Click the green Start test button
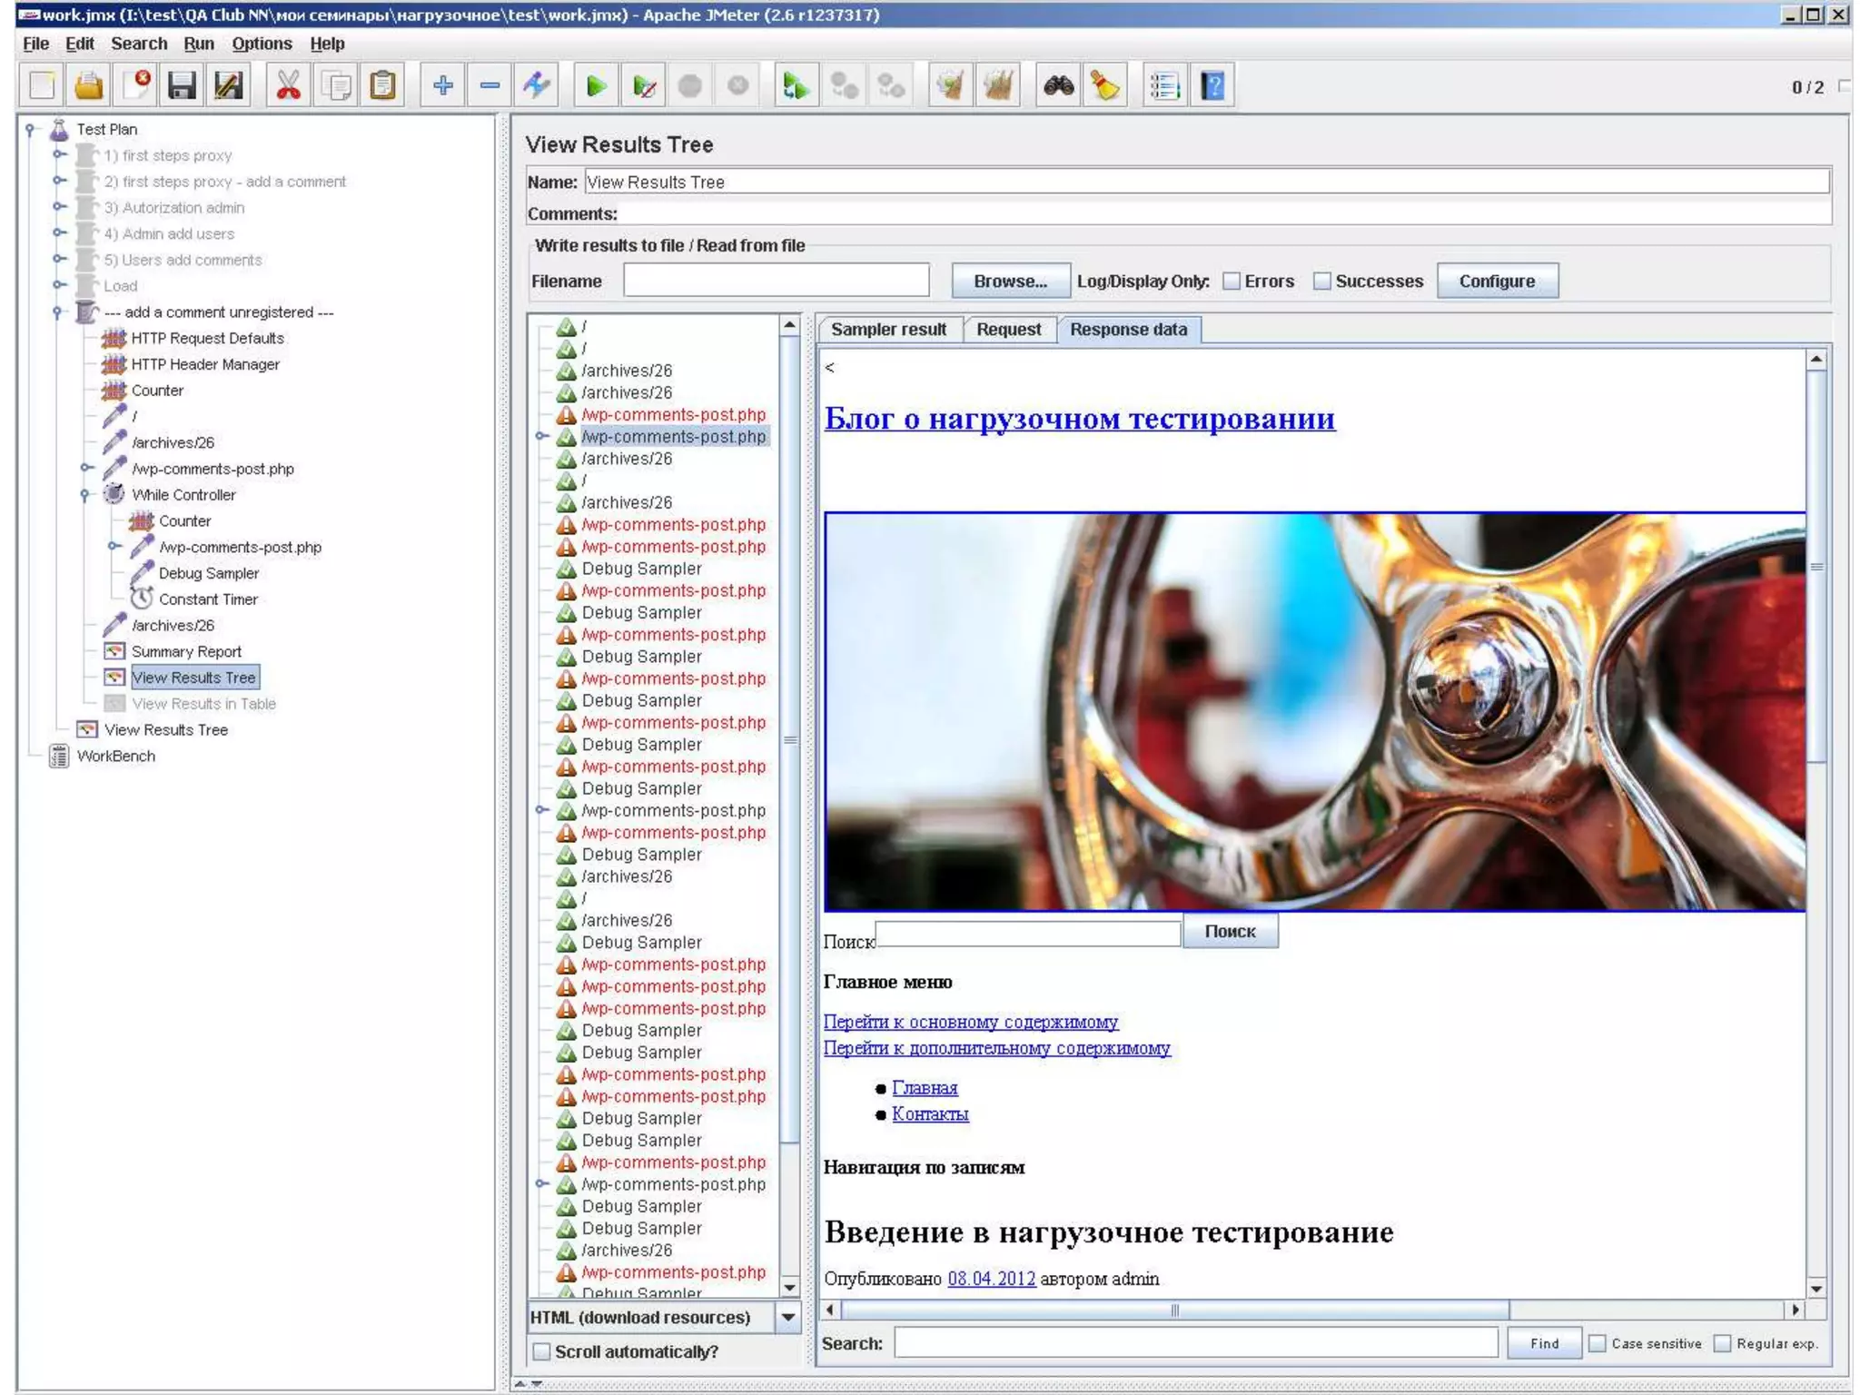Screen dimensions: 1860x1395 (x=596, y=86)
